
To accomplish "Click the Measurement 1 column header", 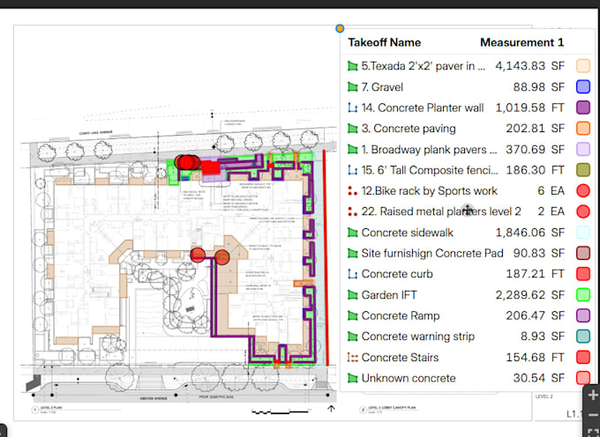I will click(x=522, y=42).
